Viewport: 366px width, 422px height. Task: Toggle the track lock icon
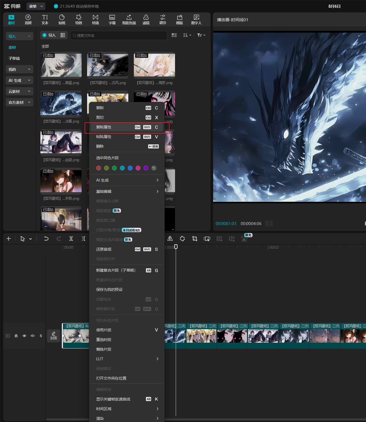pyautogui.click(x=16, y=336)
